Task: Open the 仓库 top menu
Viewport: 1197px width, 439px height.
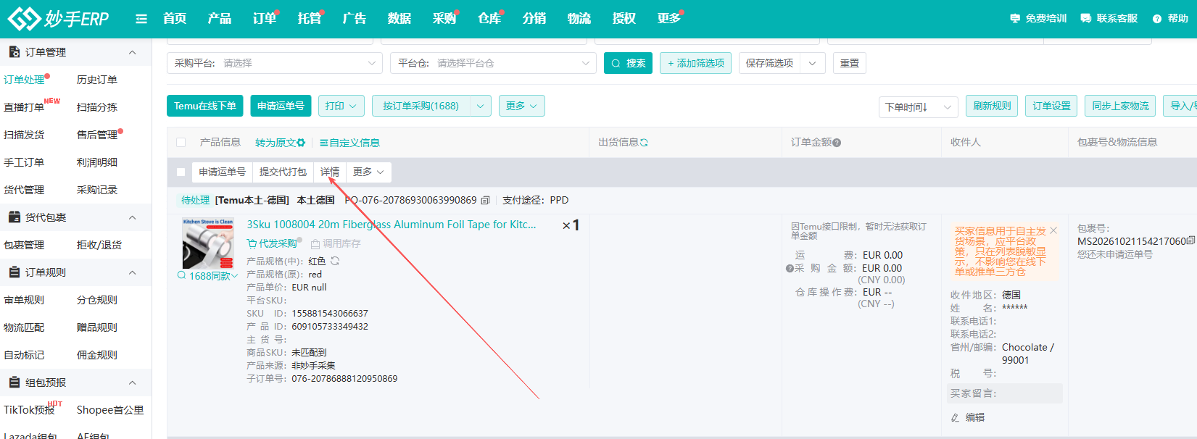Action: click(x=489, y=18)
